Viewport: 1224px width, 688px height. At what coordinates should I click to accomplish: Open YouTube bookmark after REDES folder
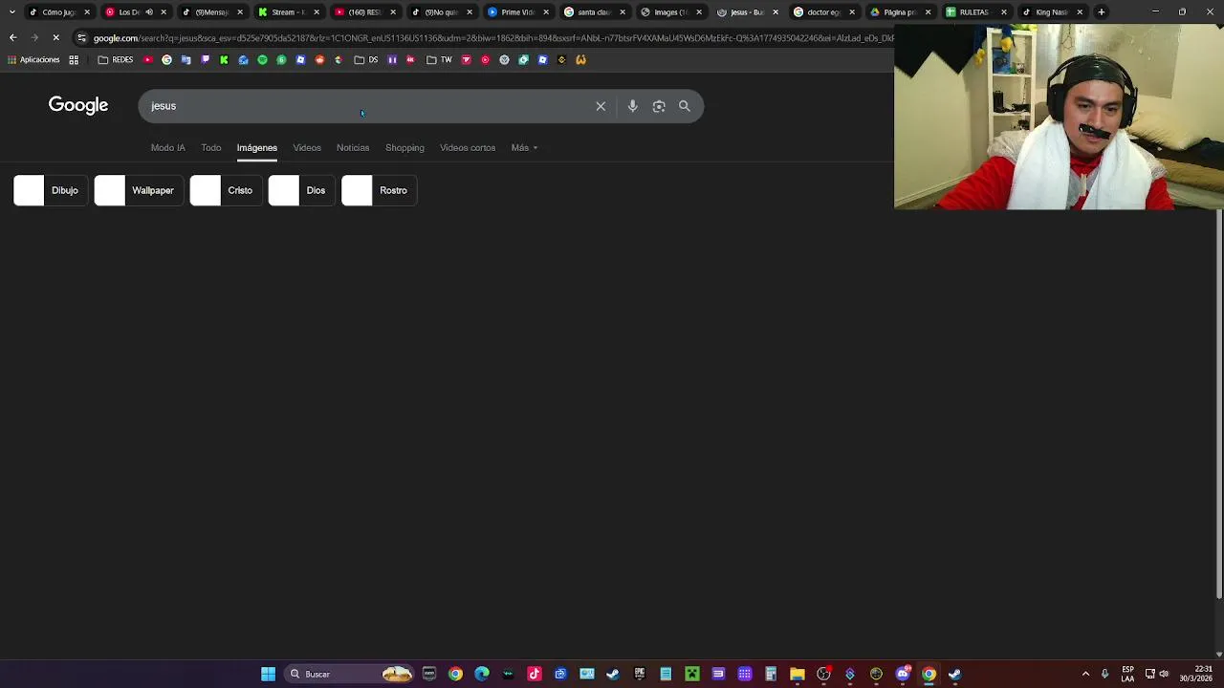(147, 59)
